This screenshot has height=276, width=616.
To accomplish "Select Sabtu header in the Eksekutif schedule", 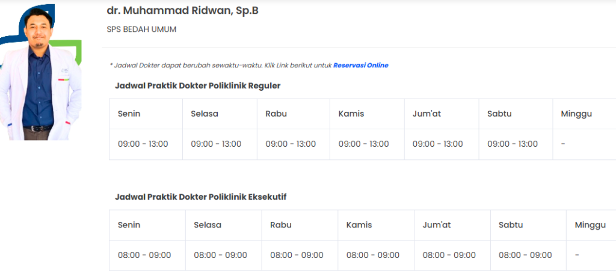I will click(x=511, y=225).
